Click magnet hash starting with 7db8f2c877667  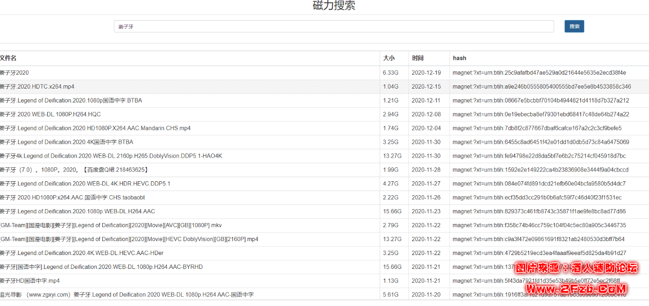[537, 128]
